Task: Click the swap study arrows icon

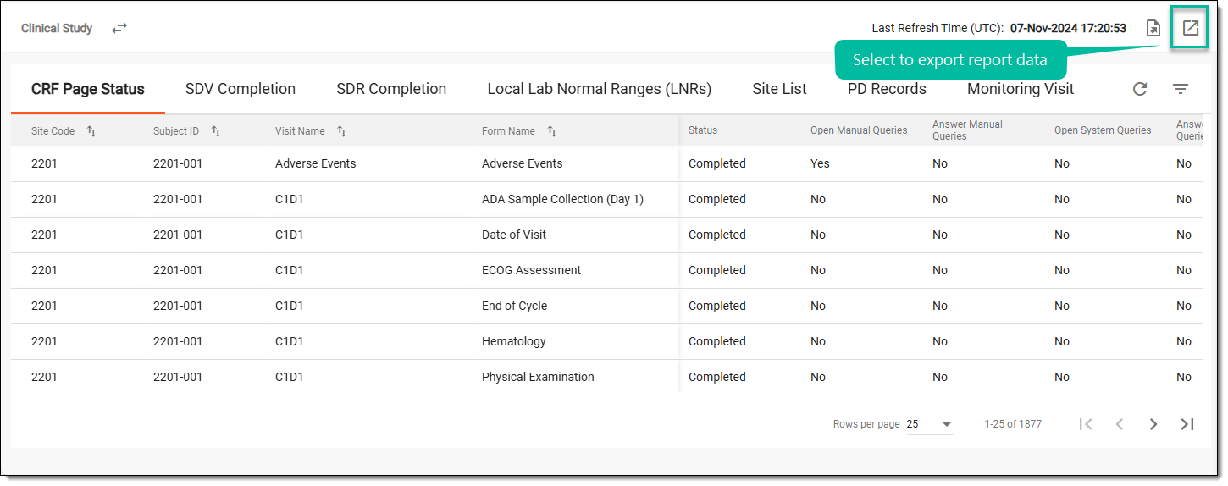Action: [119, 28]
